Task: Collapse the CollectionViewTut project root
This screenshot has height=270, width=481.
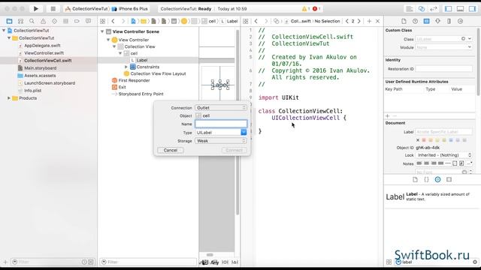Action: point(4,31)
